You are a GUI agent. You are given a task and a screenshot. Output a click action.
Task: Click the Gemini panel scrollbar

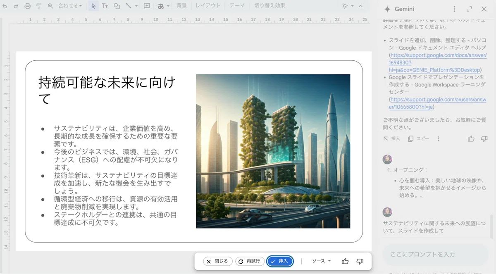(x=491, y=226)
